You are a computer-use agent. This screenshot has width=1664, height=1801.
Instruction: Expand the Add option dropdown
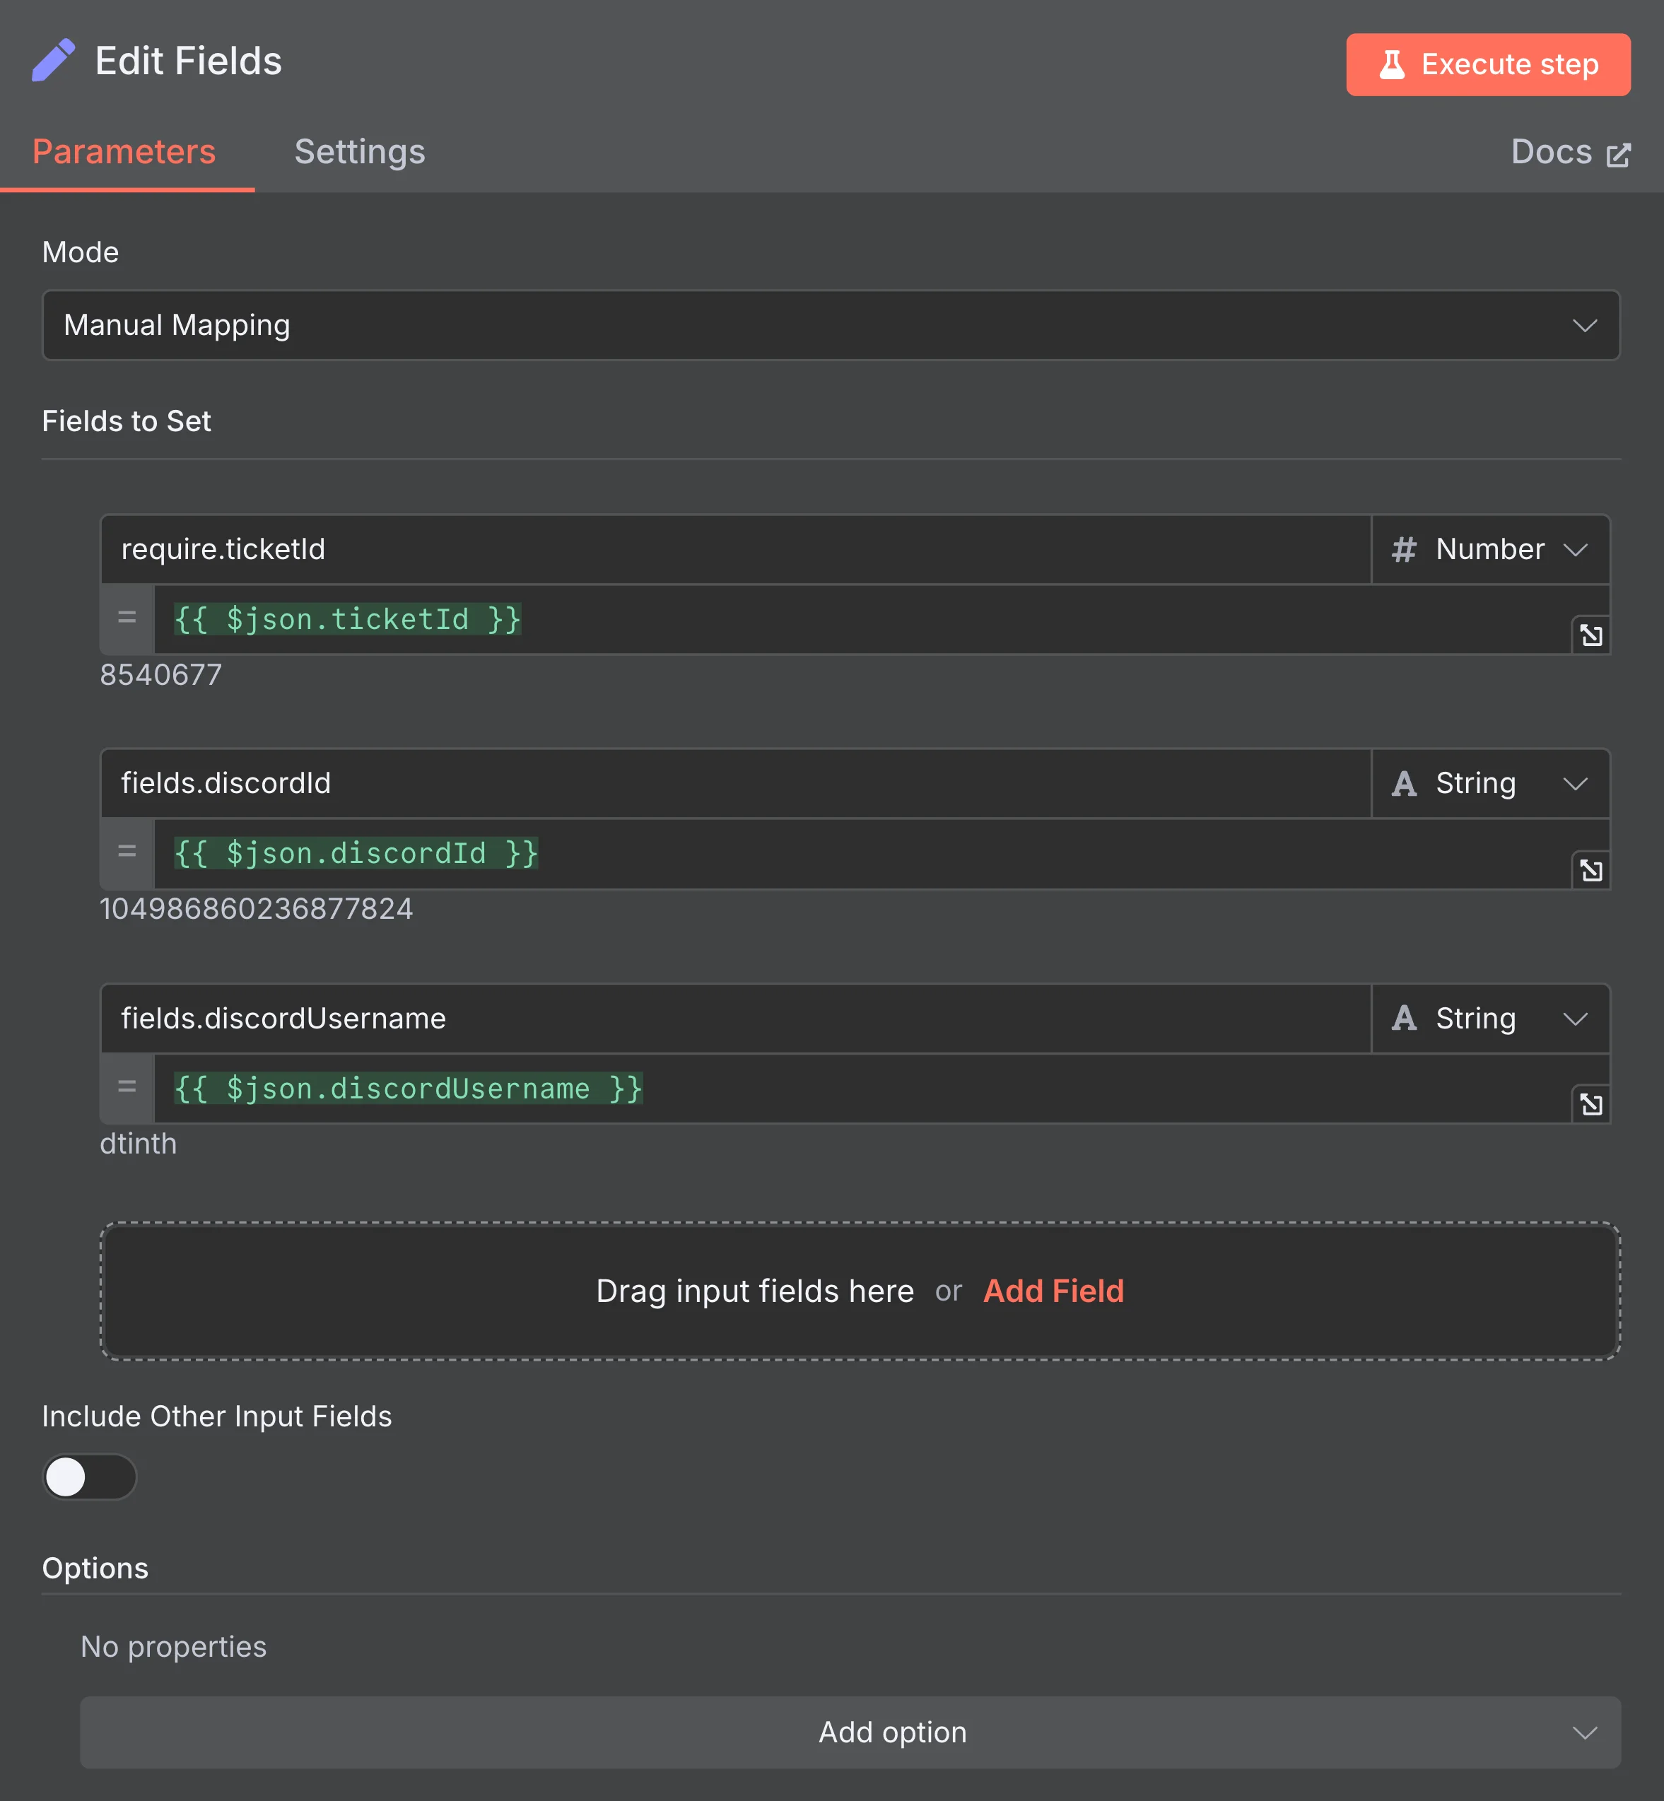[891, 1732]
